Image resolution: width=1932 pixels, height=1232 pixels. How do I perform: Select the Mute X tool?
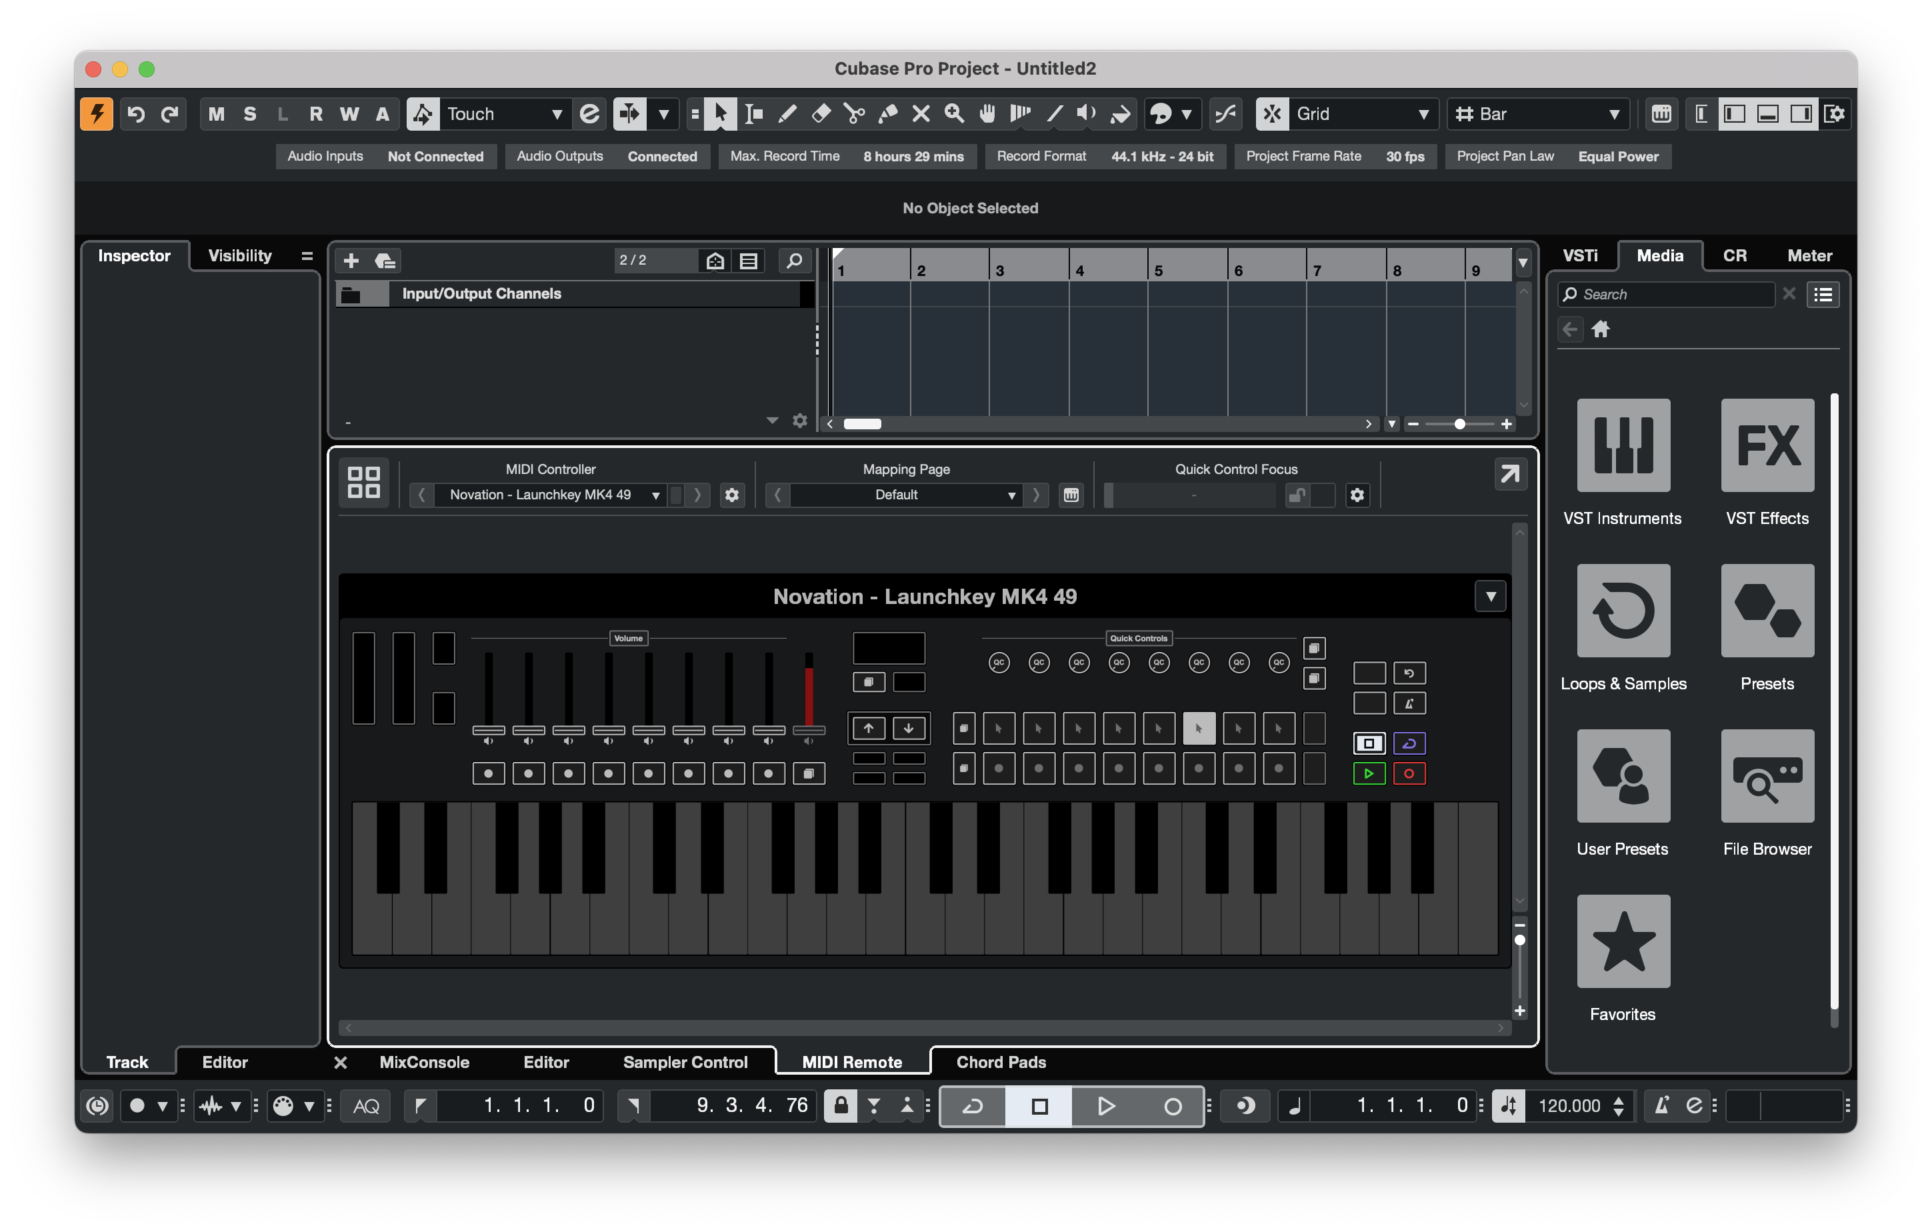coord(921,114)
